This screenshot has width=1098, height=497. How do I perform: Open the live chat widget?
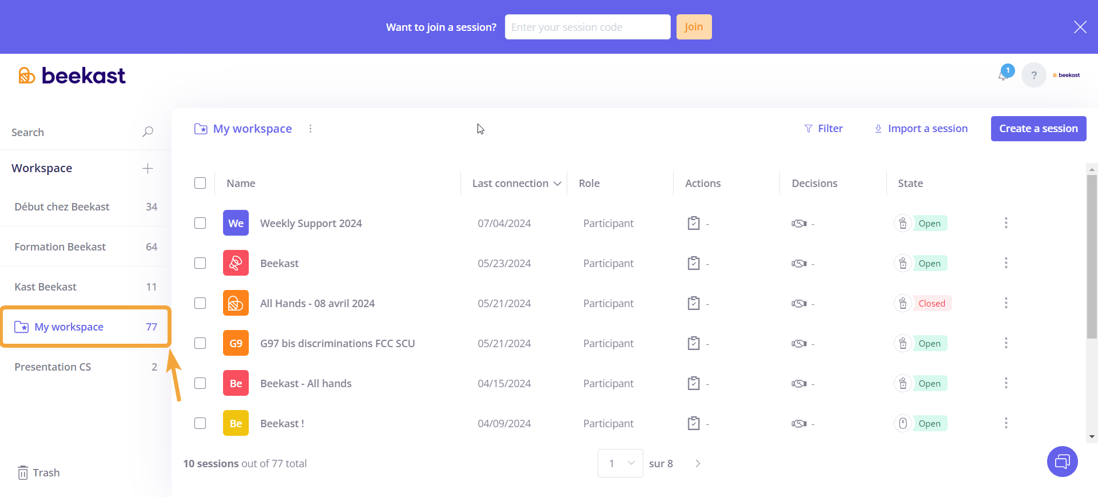click(1063, 462)
